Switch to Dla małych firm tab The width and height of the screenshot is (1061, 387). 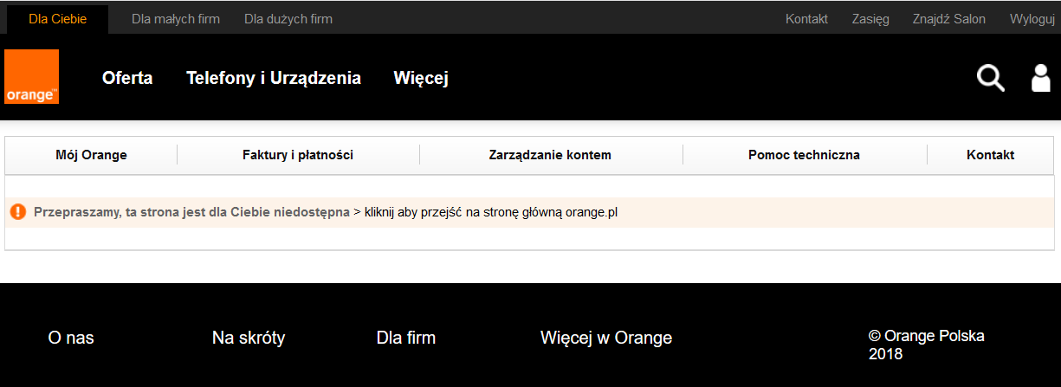click(x=176, y=19)
